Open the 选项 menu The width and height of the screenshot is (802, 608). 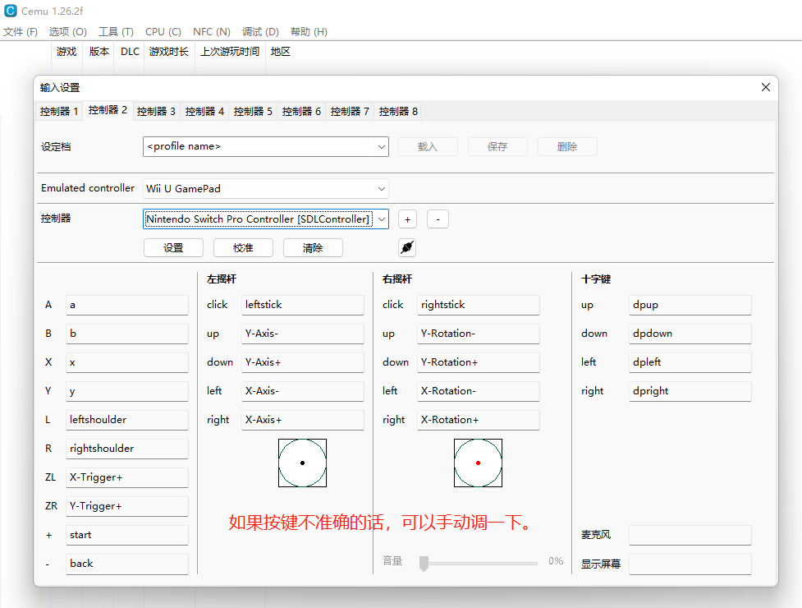[66, 31]
